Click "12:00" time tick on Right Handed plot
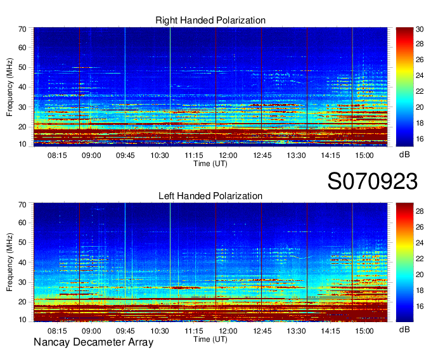This screenshot has height=350, width=431. coord(228,155)
